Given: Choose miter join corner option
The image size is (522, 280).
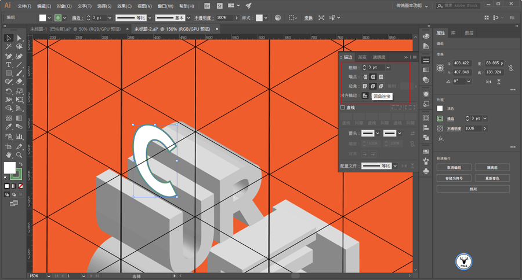Looking at the screenshot, I should 365,86.
